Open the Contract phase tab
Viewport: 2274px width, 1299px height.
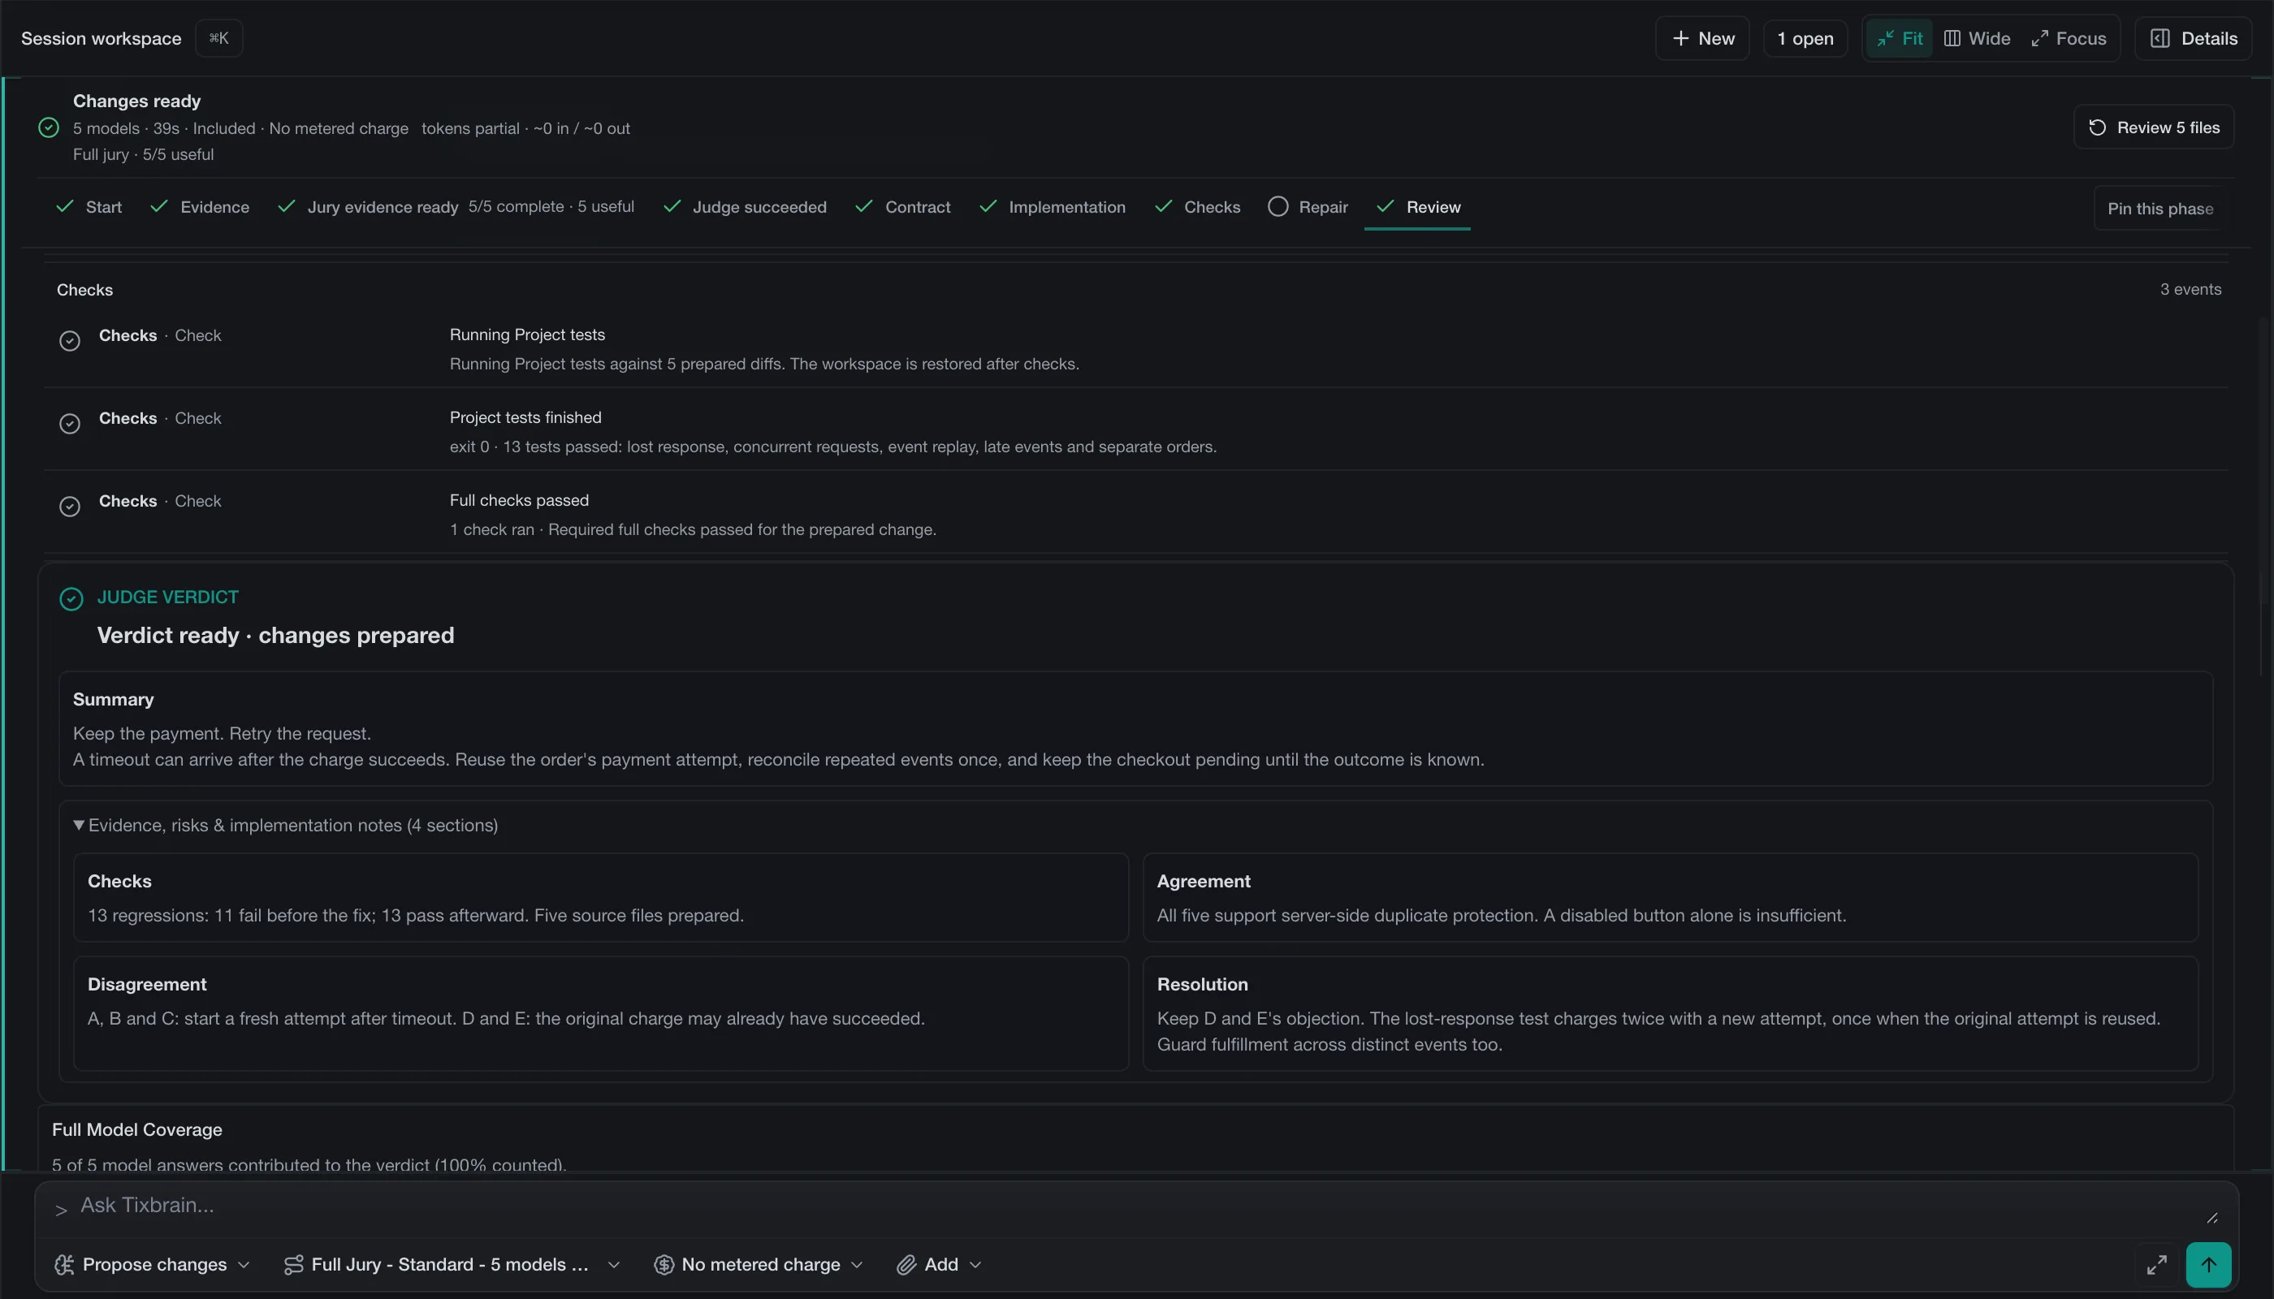[903, 207]
